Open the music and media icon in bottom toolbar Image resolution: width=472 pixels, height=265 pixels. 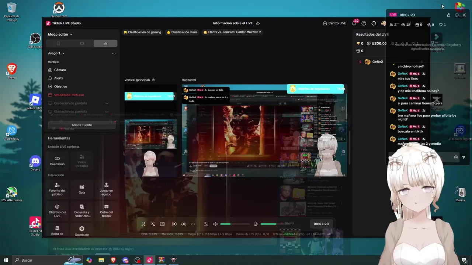pyautogui.click(x=153, y=224)
